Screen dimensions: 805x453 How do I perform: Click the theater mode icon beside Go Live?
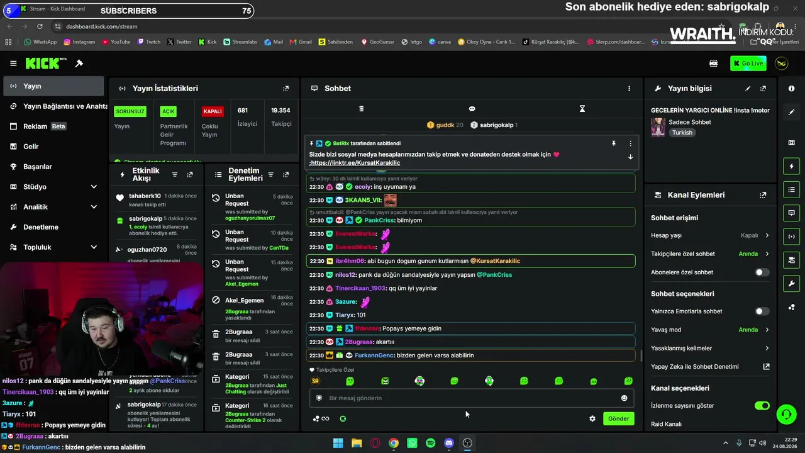[x=713, y=63]
